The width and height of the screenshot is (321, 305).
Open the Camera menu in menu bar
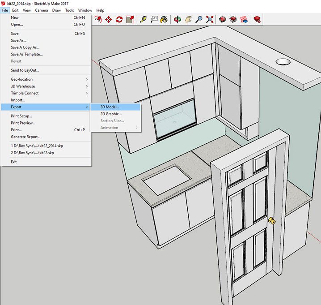(x=42, y=10)
